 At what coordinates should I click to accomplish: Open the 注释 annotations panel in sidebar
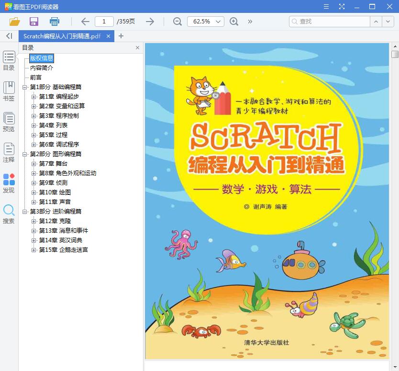click(x=9, y=153)
